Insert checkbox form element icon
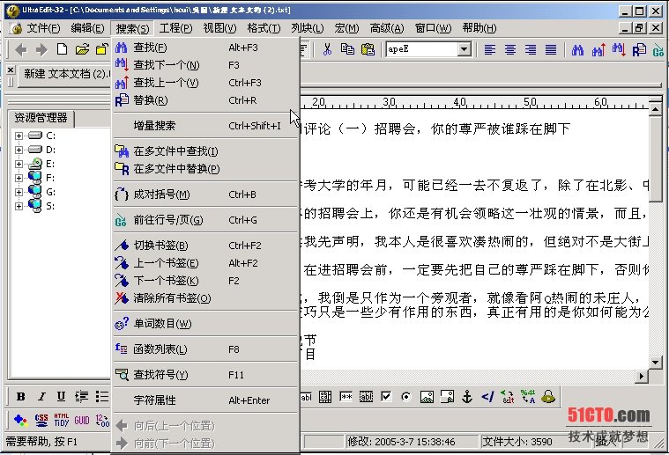Viewport: 669px width, 455px height. (x=386, y=397)
